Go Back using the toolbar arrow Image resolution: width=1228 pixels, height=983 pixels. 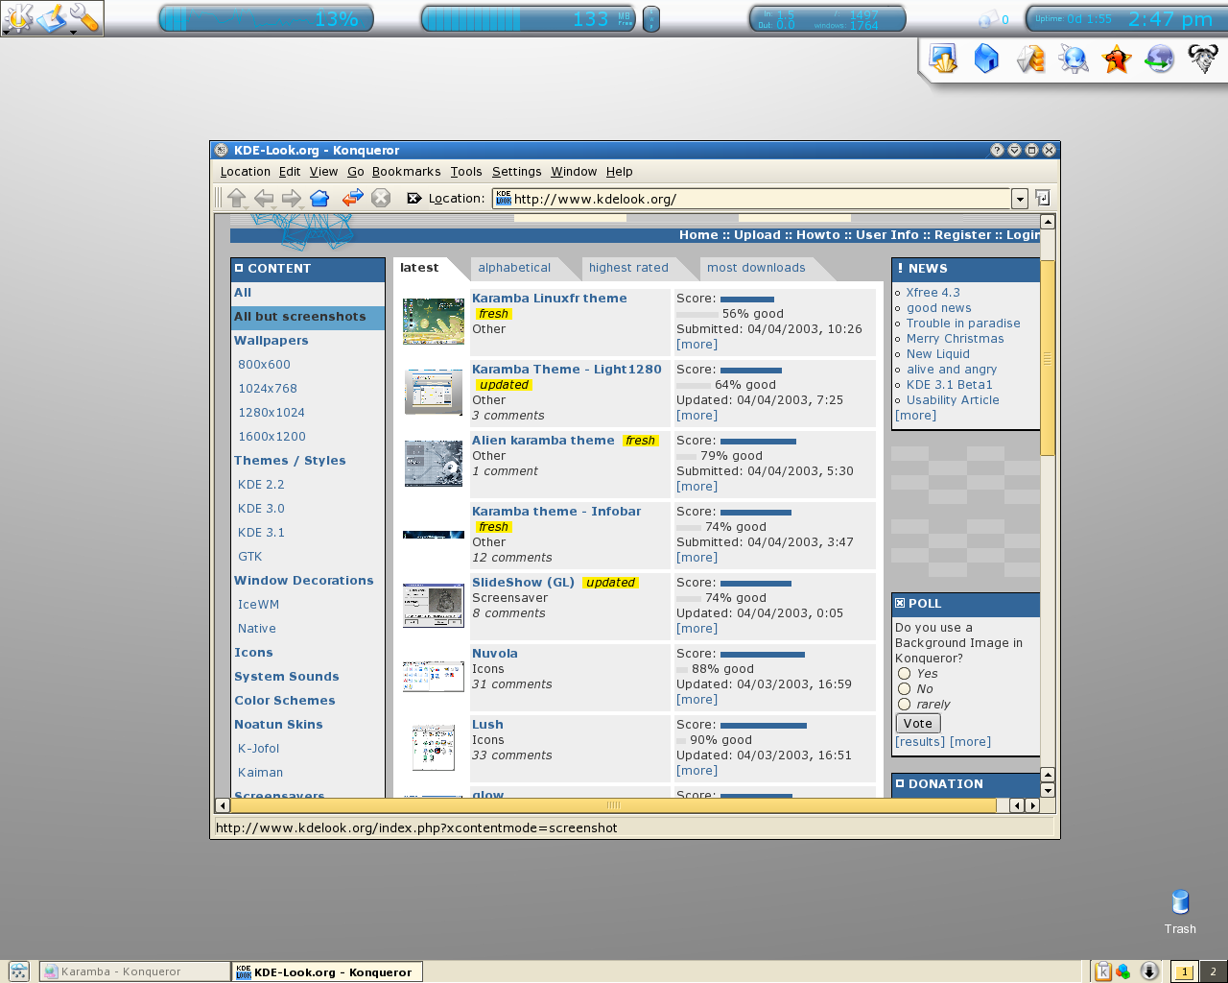coord(264,198)
